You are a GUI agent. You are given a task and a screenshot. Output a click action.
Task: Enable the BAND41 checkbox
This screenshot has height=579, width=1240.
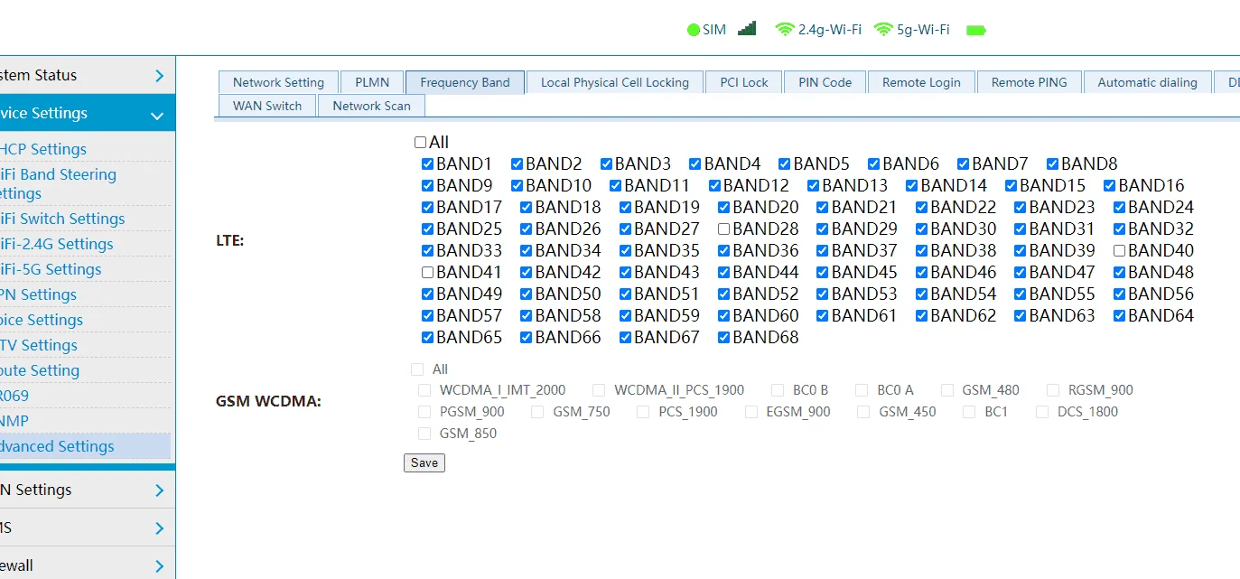point(427,273)
